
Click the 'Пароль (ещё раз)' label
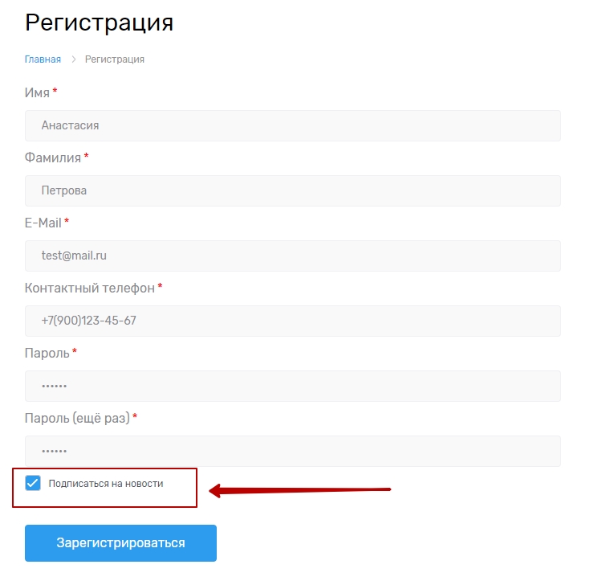coord(77,418)
